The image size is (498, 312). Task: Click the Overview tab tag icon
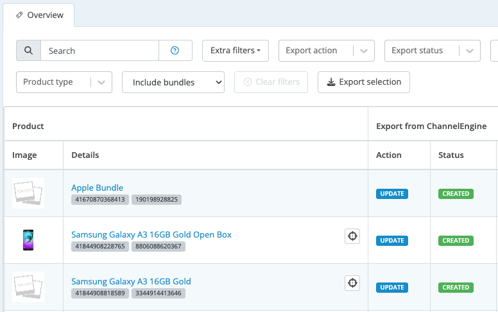[x=19, y=15]
